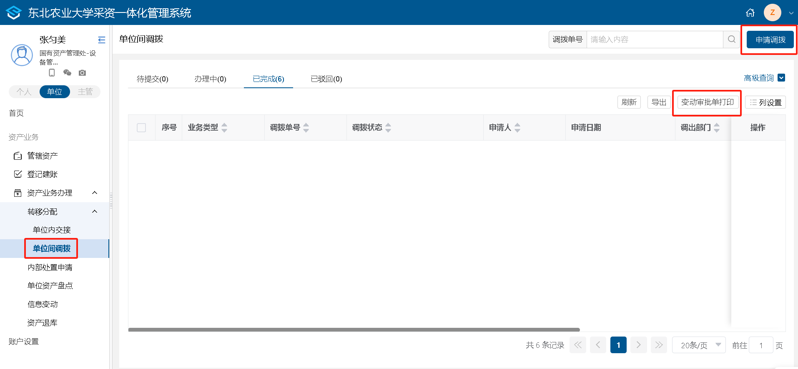Viewport: 798px width, 369px height.
Task: Click the WeChat icon under user name
Action: tap(67, 73)
